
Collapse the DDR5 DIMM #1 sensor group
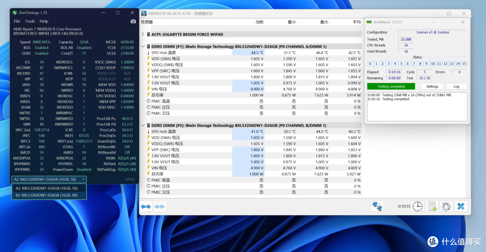[x=143, y=46]
